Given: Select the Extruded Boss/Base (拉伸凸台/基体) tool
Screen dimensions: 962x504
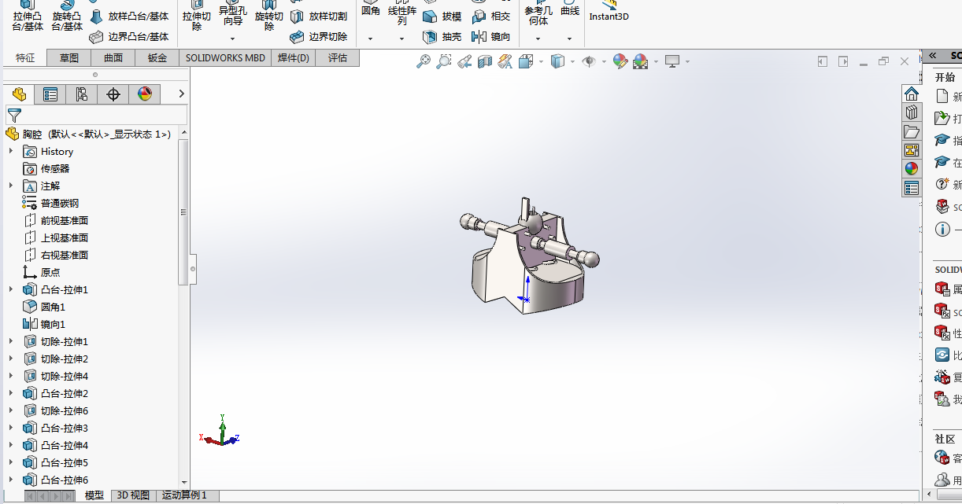Looking at the screenshot, I should (28, 16).
